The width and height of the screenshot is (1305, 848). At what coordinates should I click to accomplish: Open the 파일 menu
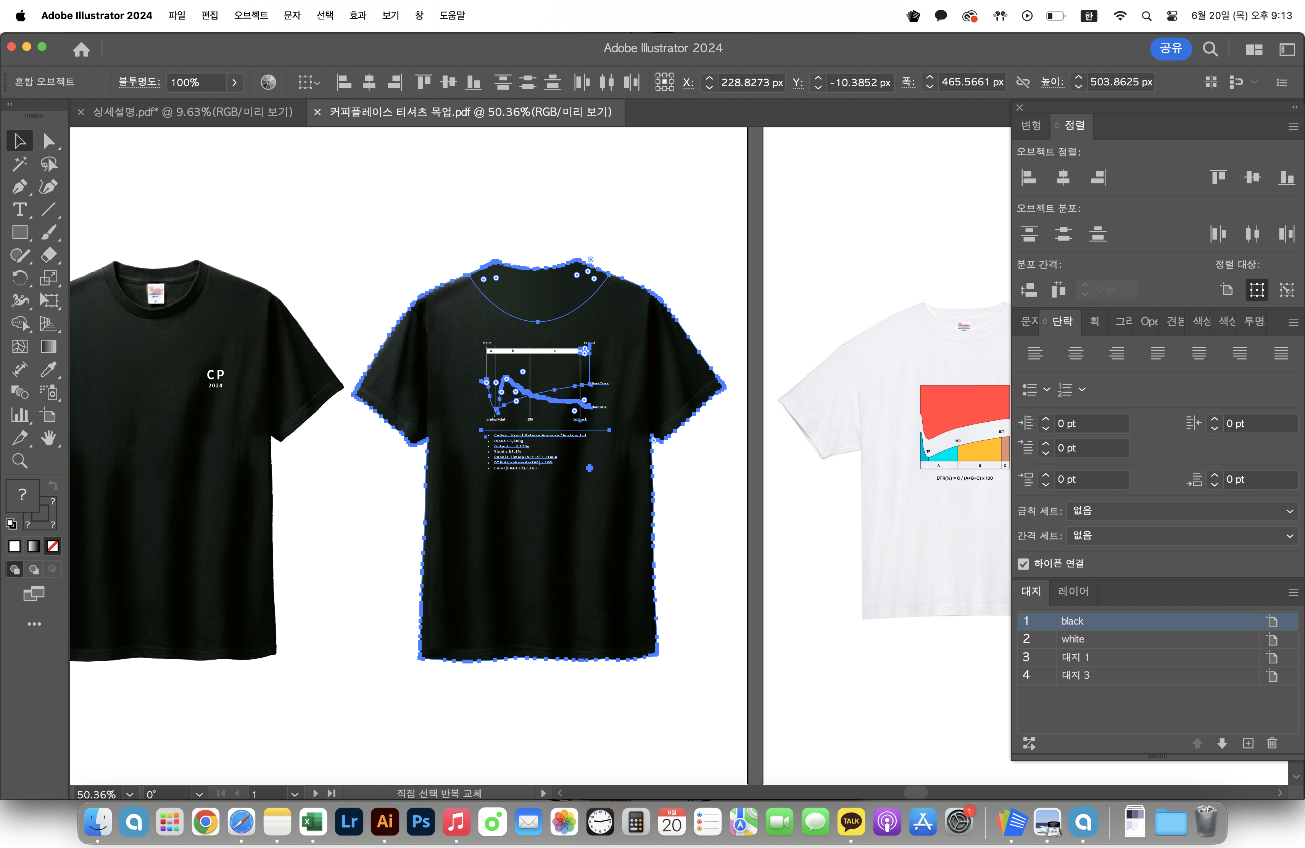coord(177,15)
